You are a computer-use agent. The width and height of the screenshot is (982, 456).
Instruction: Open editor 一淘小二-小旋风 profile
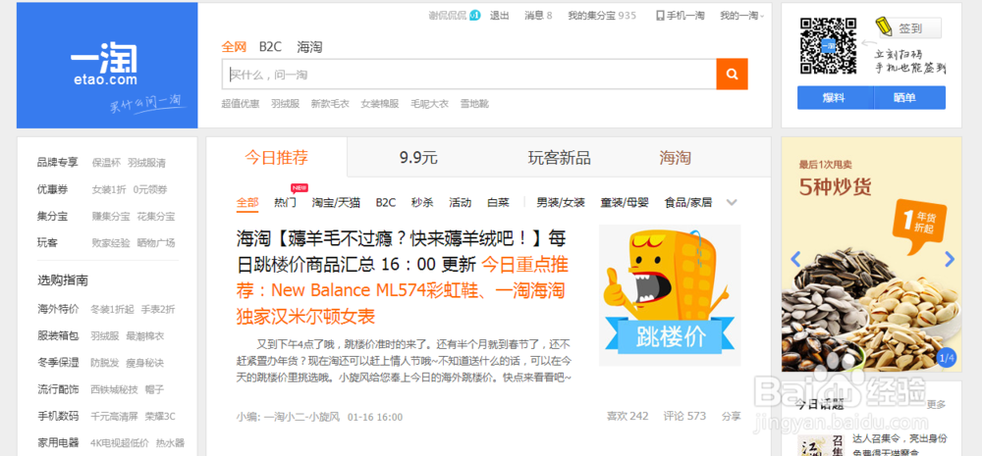click(301, 417)
